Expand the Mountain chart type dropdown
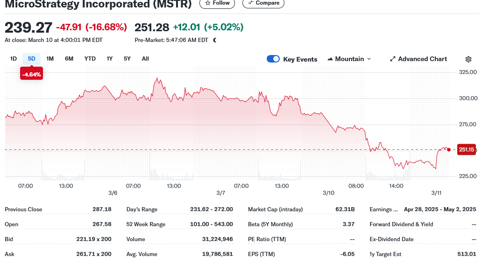The image size is (482, 264). [349, 59]
